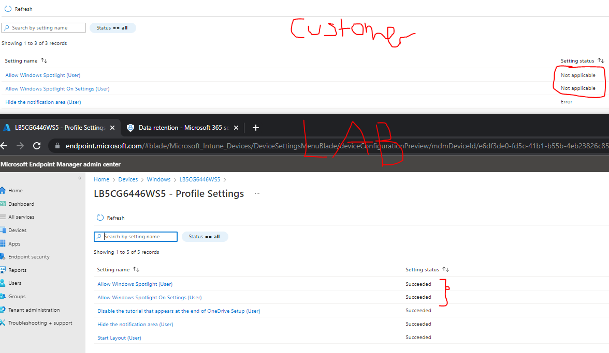Switch to Data retention browser tab

[x=182, y=128]
